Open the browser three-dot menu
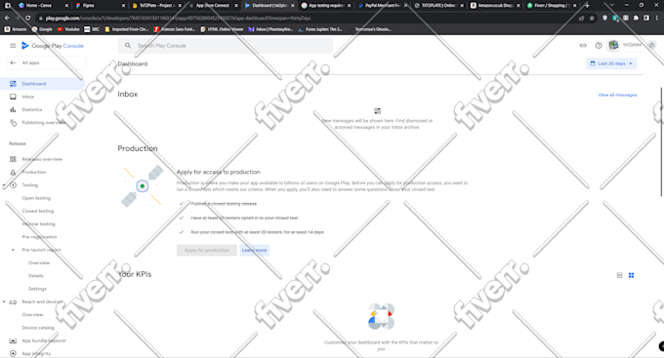This screenshot has height=358, width=664. coord(657,19)
